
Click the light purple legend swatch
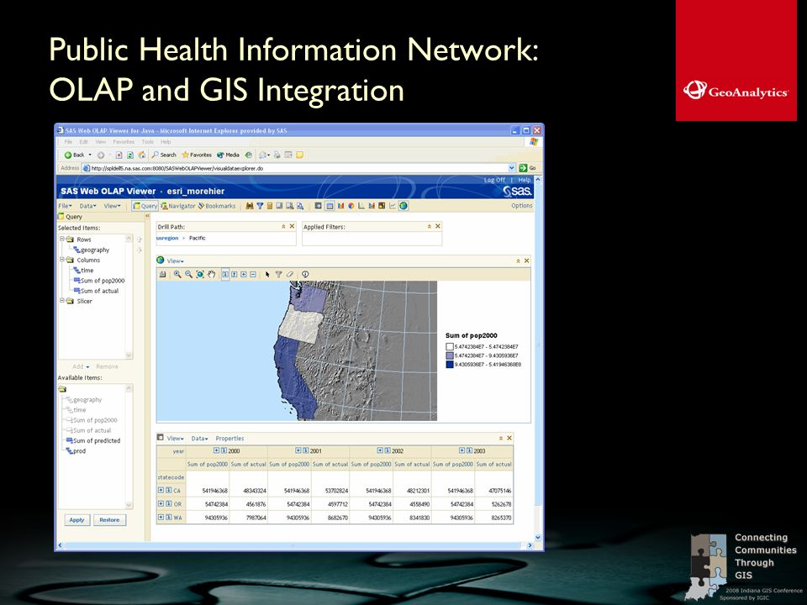tap(450, 355)
